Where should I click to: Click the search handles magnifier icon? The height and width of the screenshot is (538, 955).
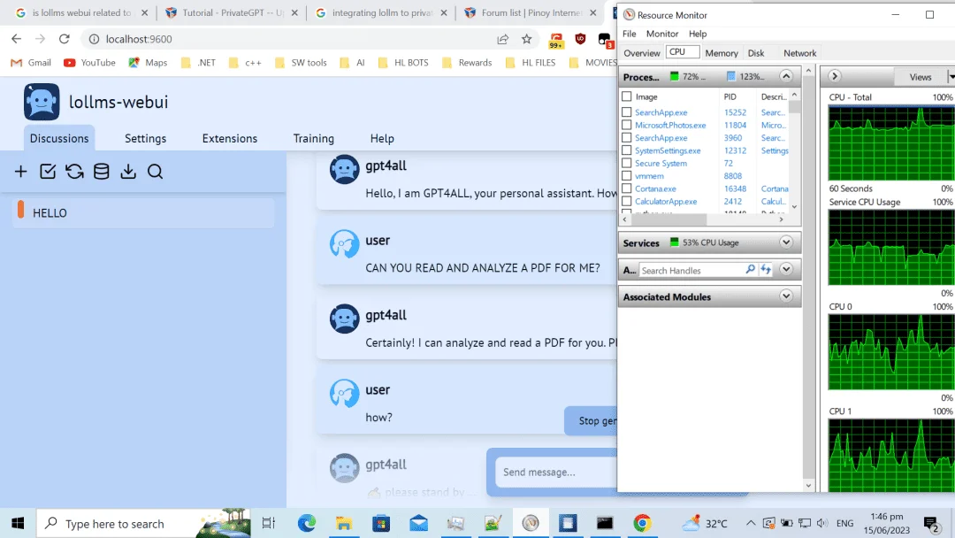pyautogui.click(x=751, y=269)
